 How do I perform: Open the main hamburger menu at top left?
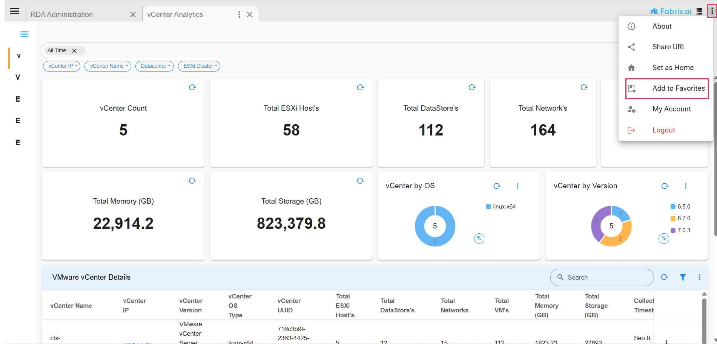tap(14, 11)
